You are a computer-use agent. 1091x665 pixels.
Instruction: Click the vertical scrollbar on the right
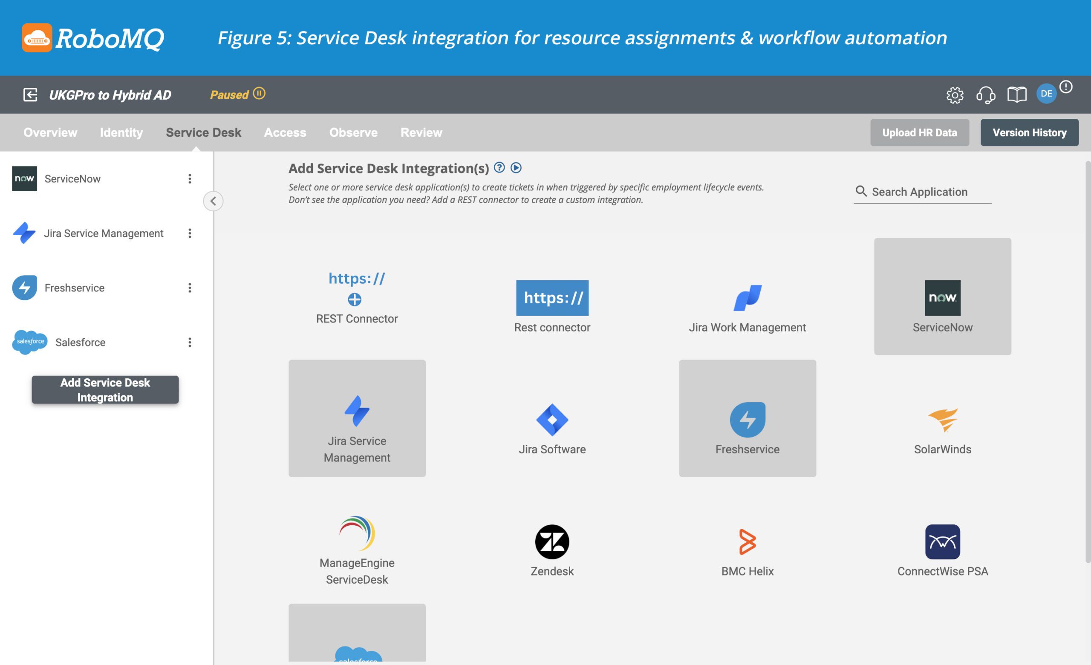click(x=1088, y=362)
